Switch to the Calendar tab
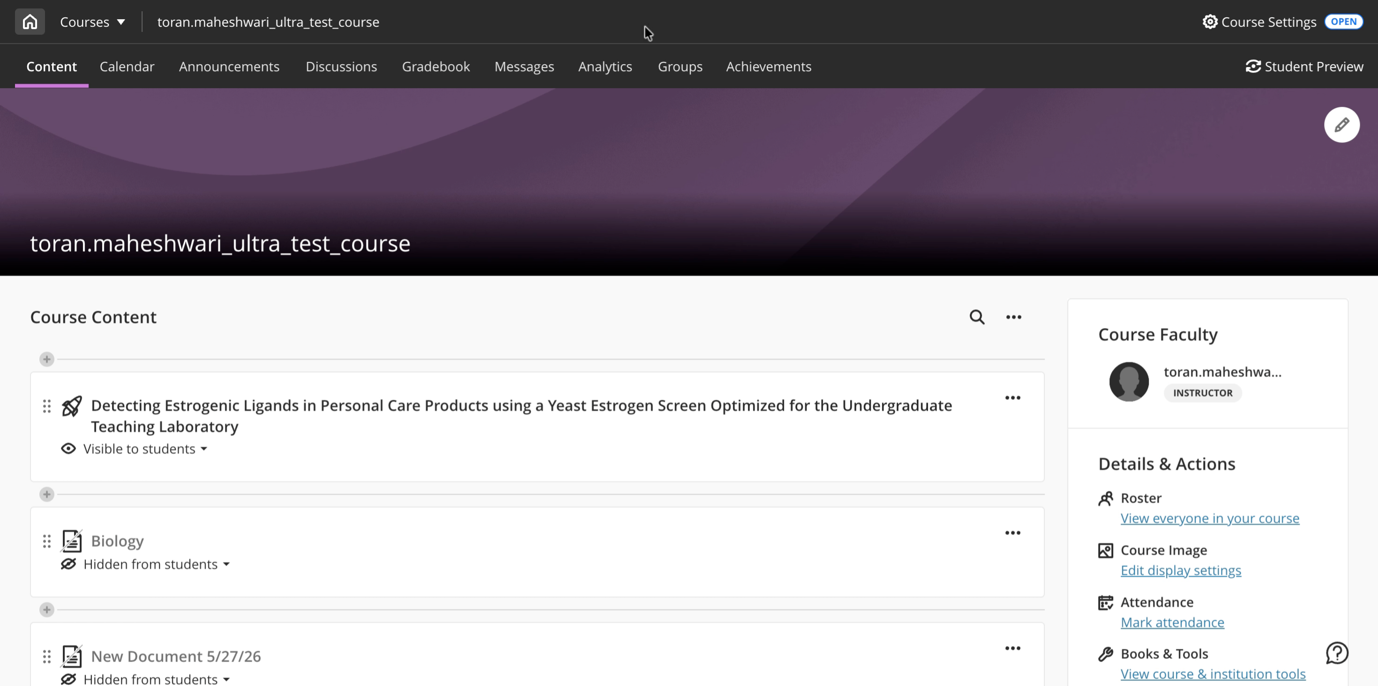The height and width of the screenshot is (686, 1378). (127, 66)
